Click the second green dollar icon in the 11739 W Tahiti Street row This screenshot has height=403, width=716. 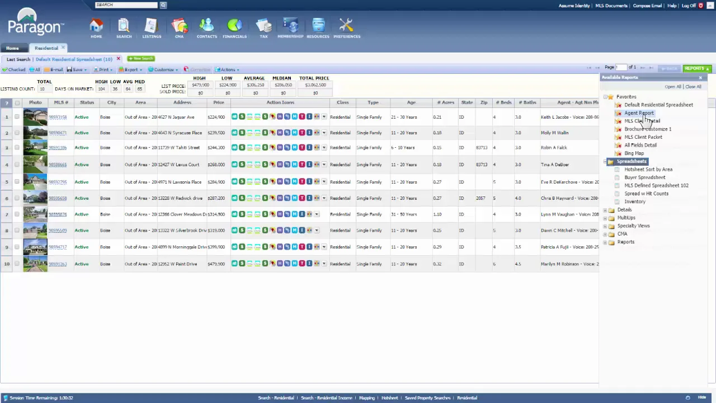[x=265, y=148]
